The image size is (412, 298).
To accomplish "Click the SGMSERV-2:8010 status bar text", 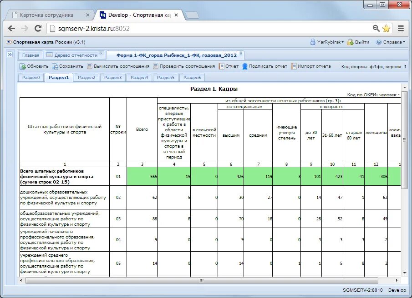I will point(362,290).
